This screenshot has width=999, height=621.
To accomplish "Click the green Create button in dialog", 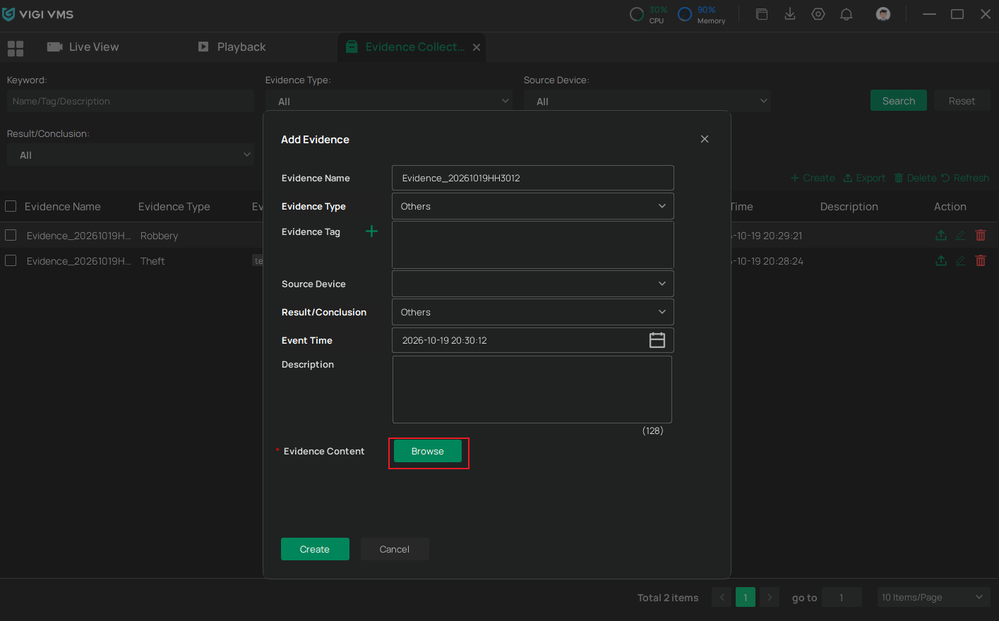I will point(315,549).
